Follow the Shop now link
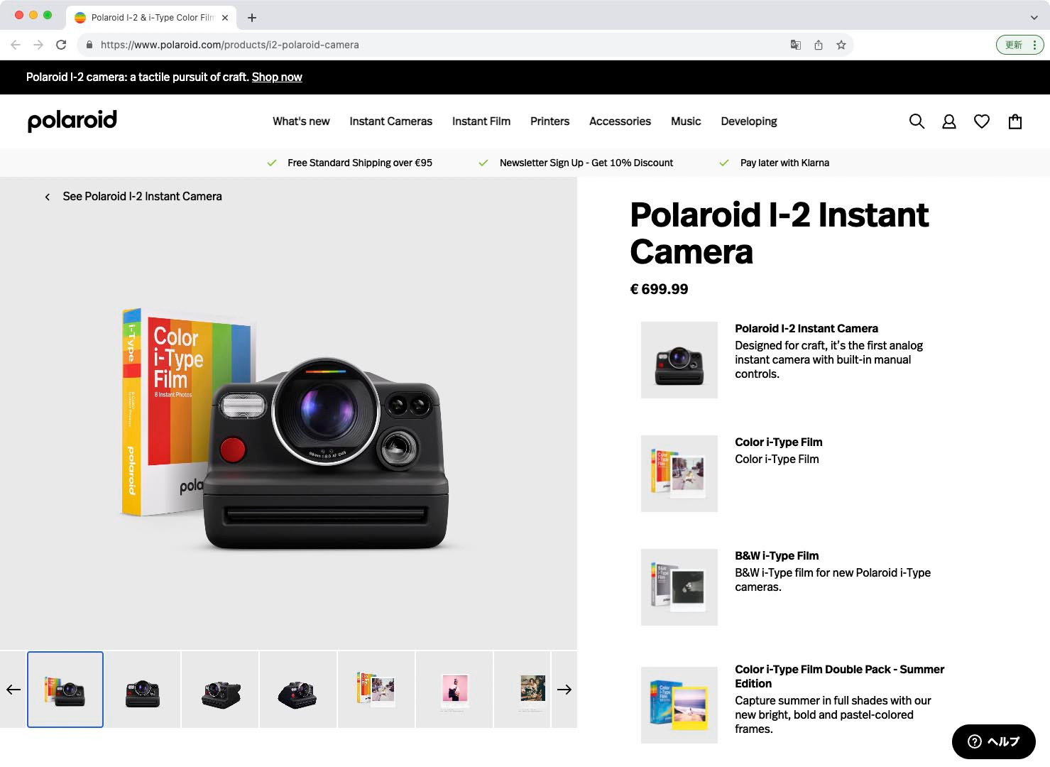Image resolution: width=1050 pixels, height=767 pixels. 277,77
